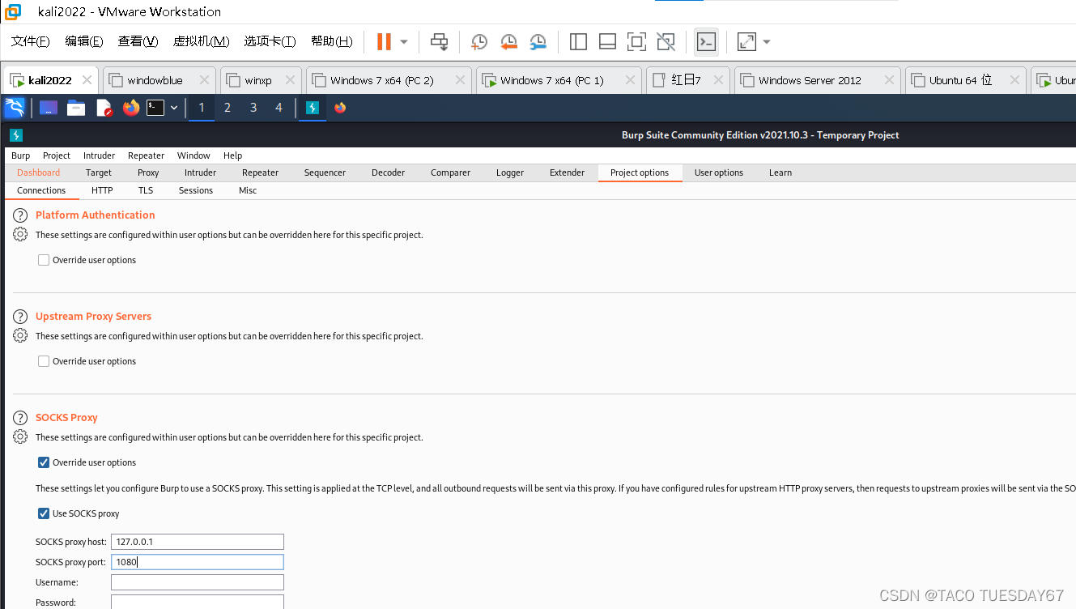The height and width of the screenshot is (609, 1076).
Task: Click the VMware pause virtual machine icon
Action: coord(384,41)
